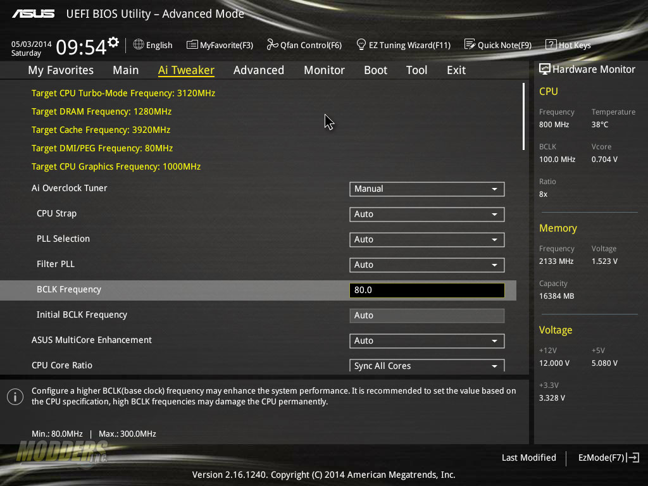Viewport: 648px width, 486px height.
Task: Click the BCLK 100.0 MHz reading
Action: pos(557,159)
